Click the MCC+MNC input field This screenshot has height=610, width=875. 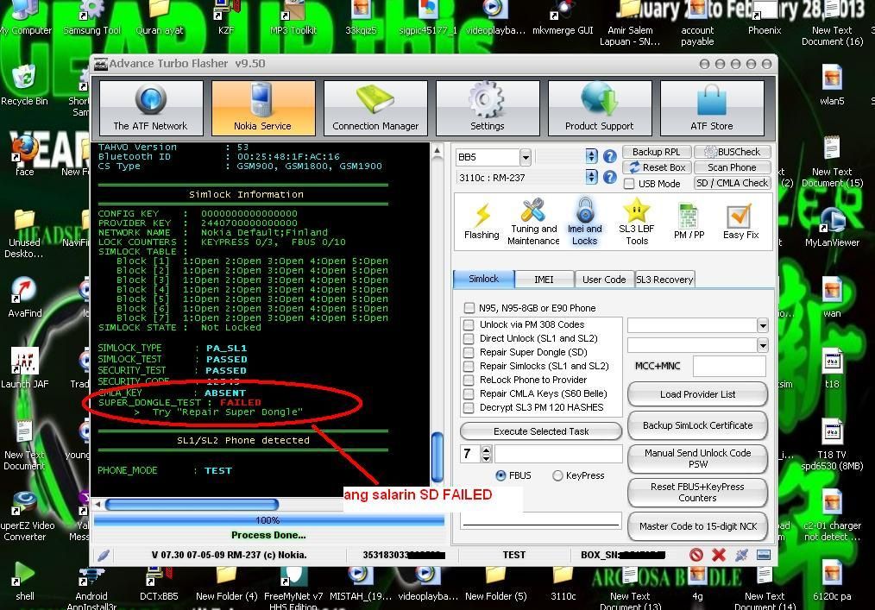(729, 366)
